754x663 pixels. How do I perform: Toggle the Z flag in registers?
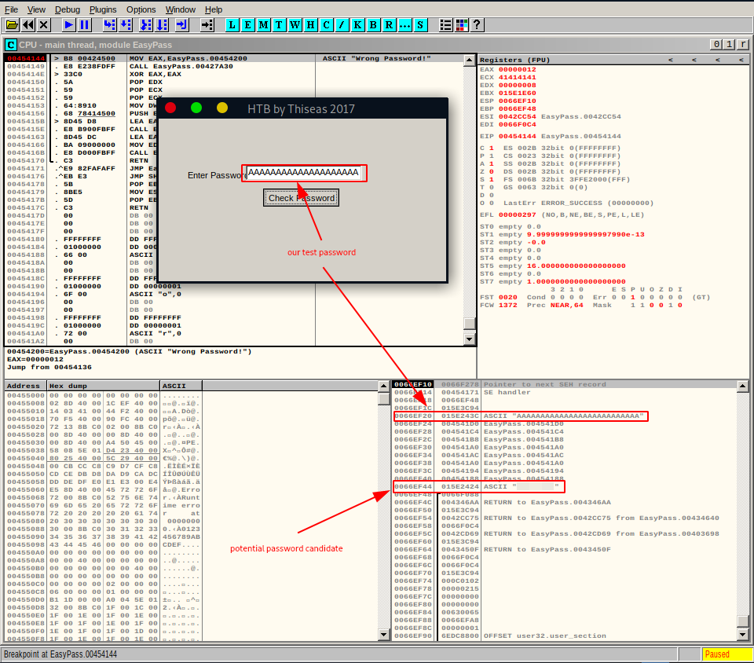pyautogui.click(x=492, y=171)
